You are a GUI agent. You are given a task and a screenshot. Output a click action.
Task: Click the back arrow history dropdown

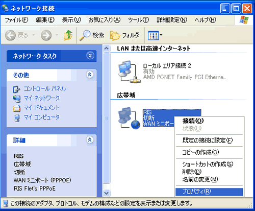tap(34, 35)
